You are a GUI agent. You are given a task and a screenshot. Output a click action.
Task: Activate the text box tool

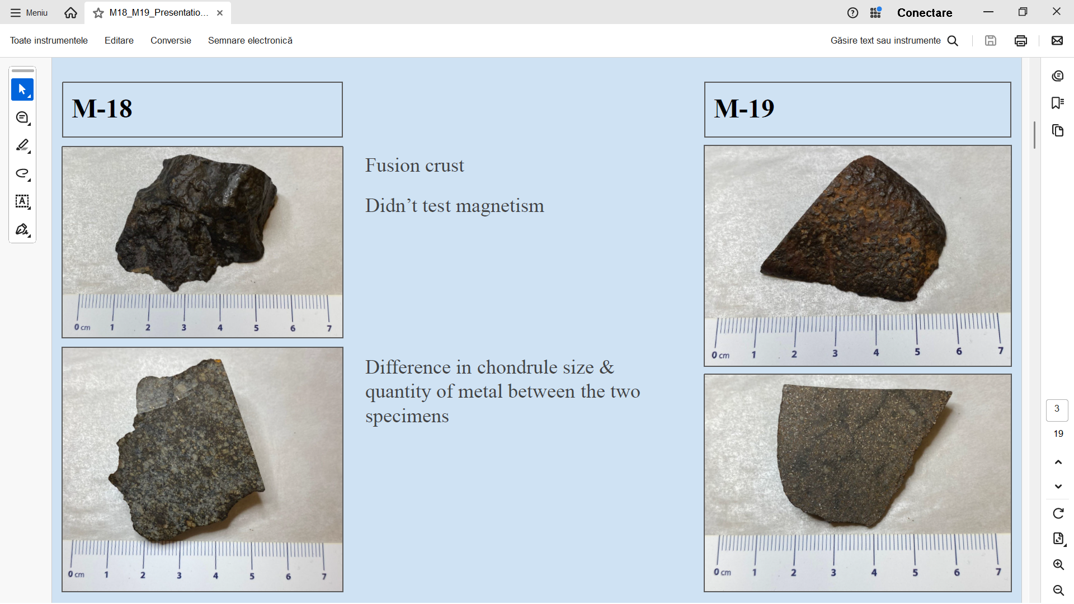[x=22, y=201]
